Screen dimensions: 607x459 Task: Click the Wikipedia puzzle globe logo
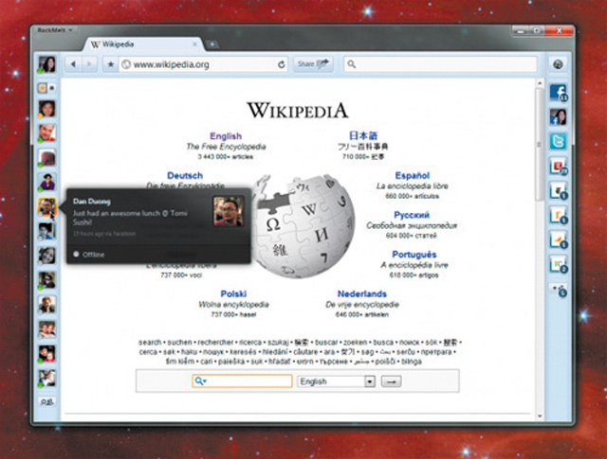(x=303, y=226)
